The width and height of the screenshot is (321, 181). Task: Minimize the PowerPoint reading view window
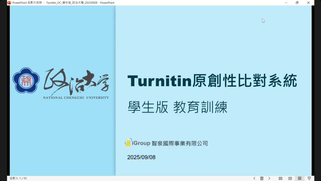point(286,3)
